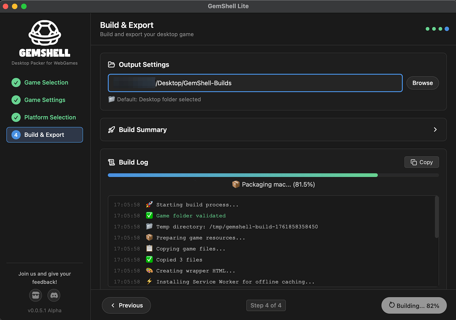Click the green checkmark beside Game Selection
Viewport: 456px width, 320px height.
[x=16, y=83]
